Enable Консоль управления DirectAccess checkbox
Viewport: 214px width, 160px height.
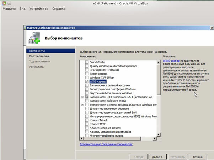point(87,132)
